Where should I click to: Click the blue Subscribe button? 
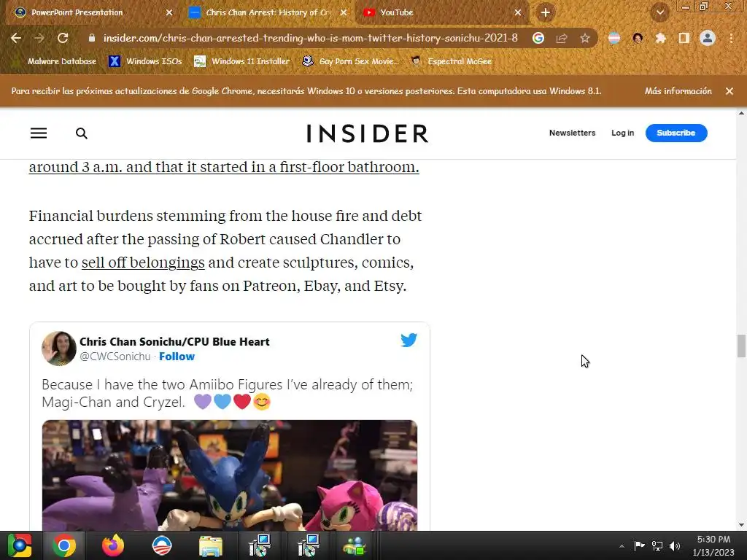[x=676, y=133]
